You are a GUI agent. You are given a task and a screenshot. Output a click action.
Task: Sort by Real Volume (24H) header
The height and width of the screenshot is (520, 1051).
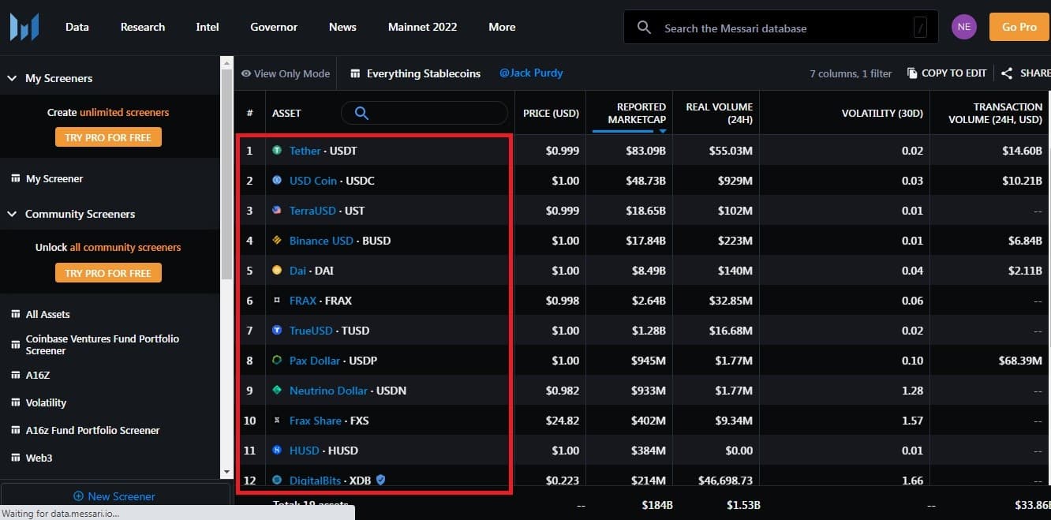pos(719,113)
